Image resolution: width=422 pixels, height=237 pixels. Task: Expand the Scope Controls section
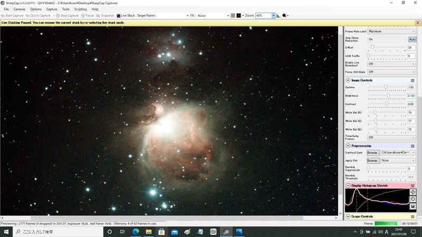click(x=348, y=216)
